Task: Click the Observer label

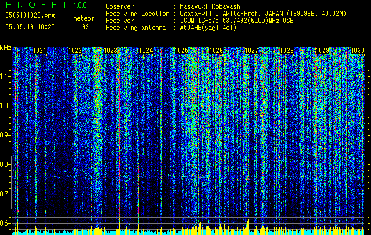Action: (x=120, y=6)
